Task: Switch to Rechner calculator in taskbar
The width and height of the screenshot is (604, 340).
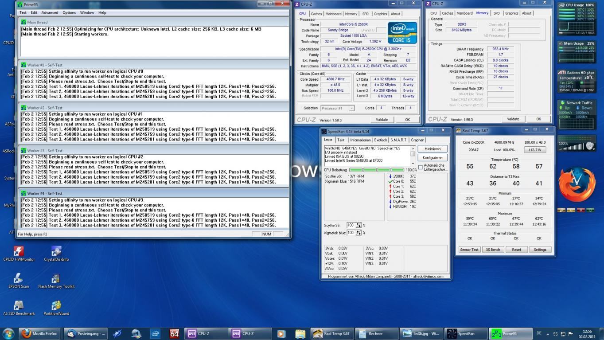Action: point(377,333)
